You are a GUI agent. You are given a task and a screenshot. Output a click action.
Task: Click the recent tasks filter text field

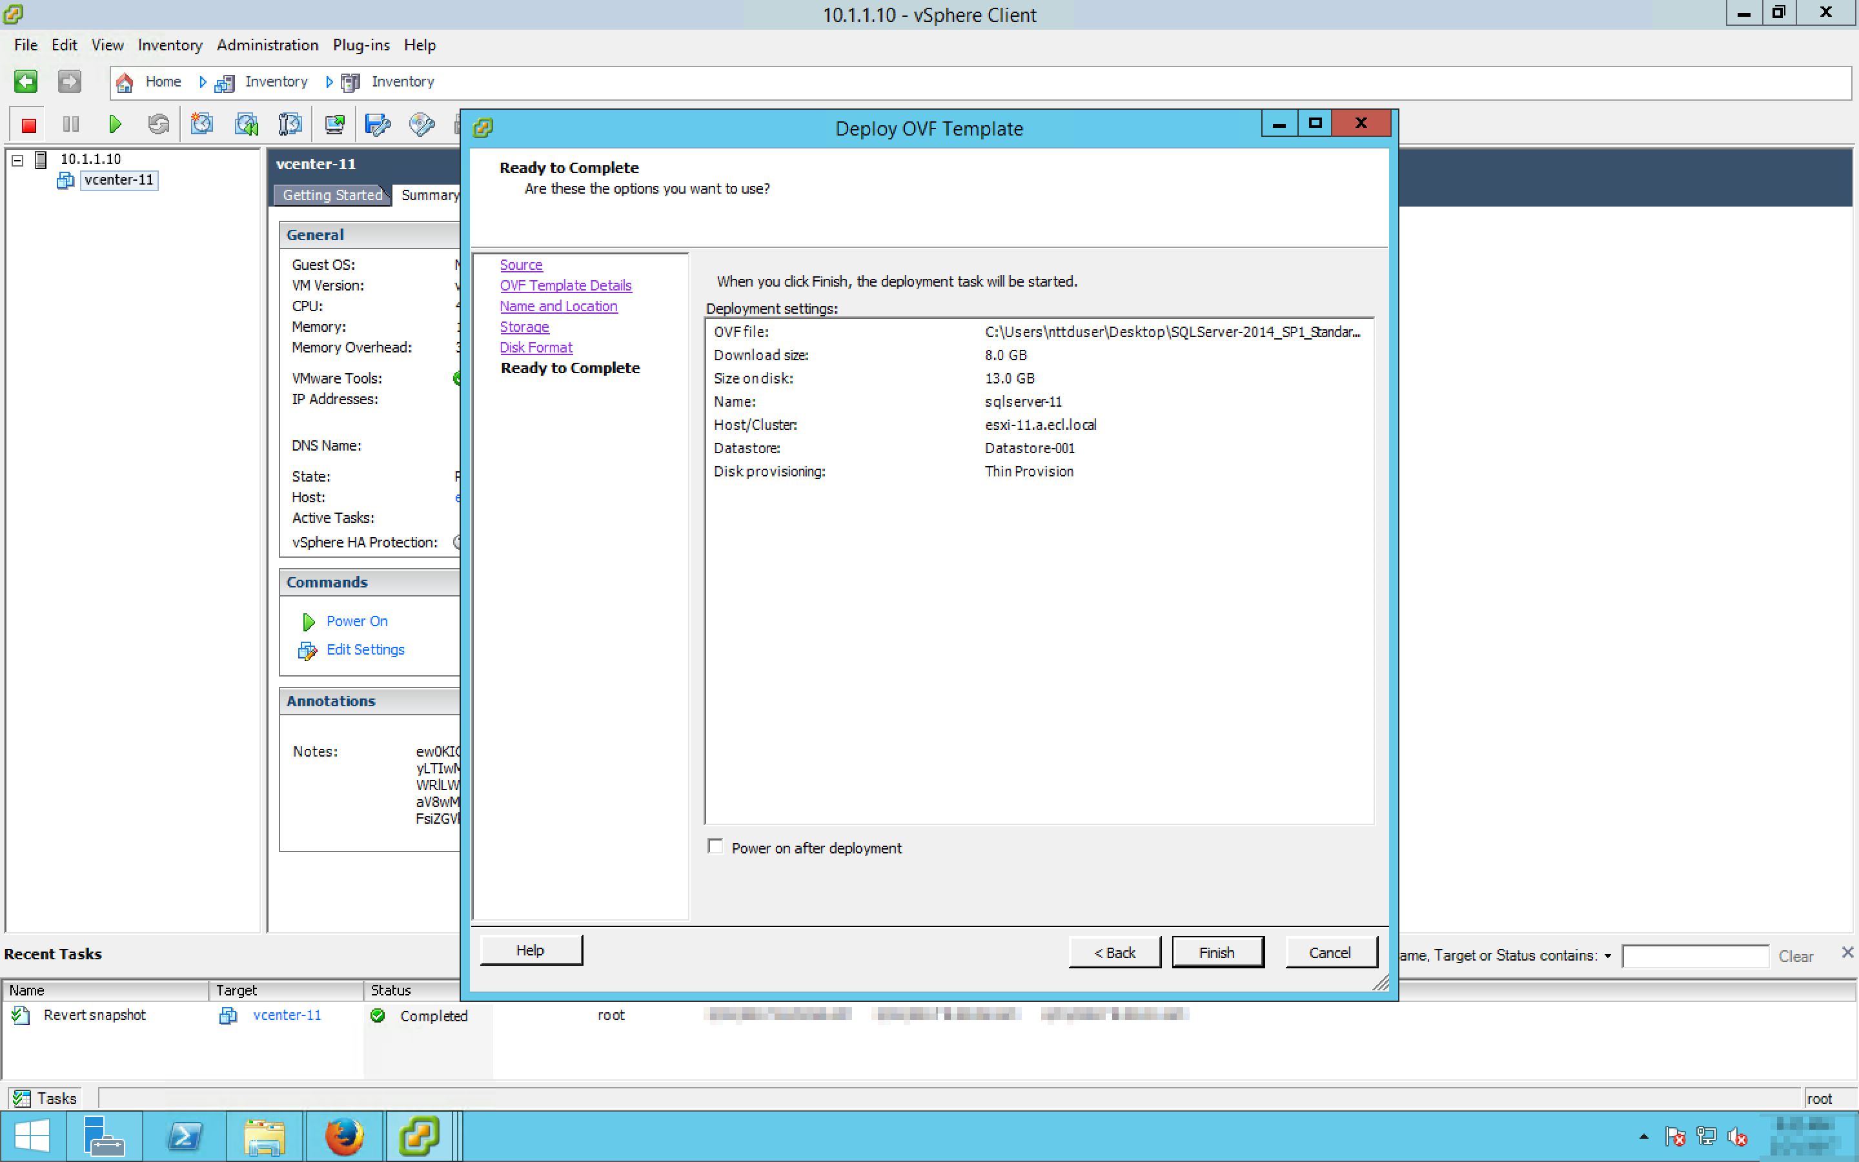[x=1694, y=956]
